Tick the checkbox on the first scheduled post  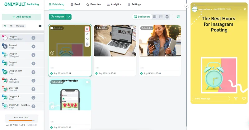(x=52, y=28)
